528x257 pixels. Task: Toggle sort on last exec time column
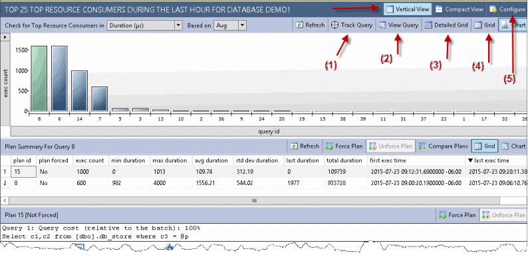pyautogui.click(x=496, y=160)
